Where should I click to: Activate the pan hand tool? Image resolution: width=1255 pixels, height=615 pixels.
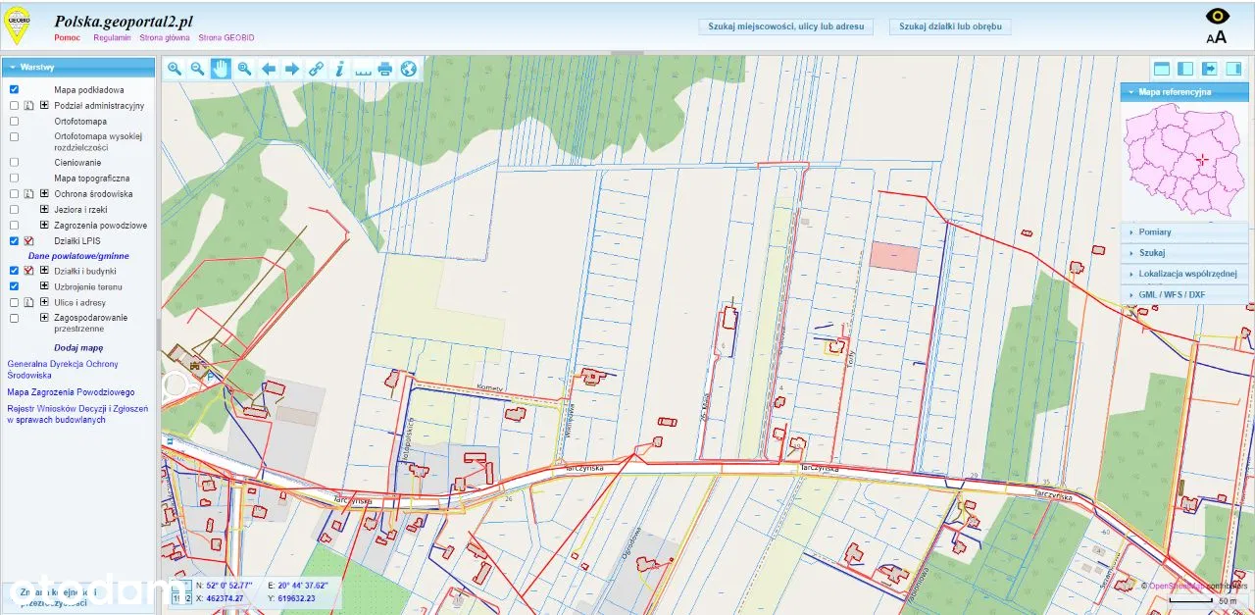tap(221, 69)
